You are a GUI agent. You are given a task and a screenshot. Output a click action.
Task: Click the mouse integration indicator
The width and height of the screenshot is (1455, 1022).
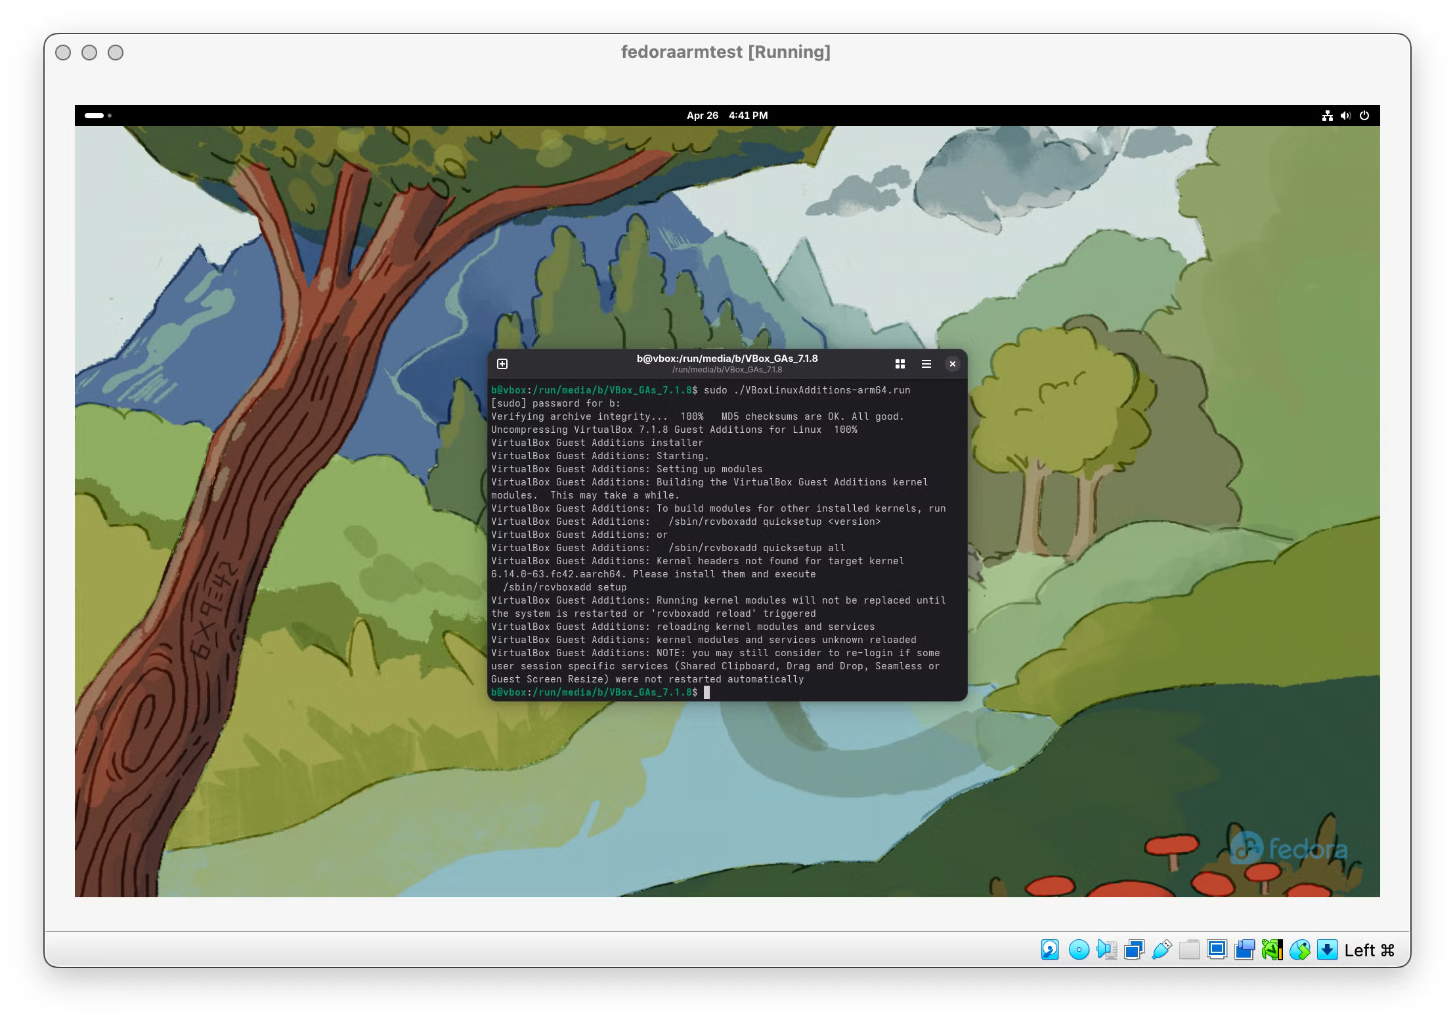tap(1300, 950)
